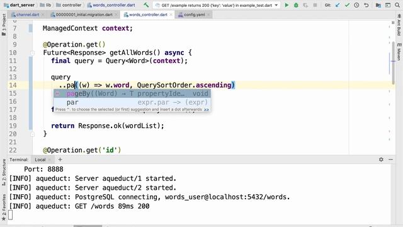Click the editor vertical scrollbar thumb
The width and height of the screenshot is (403, 227).
pos(393,62)
